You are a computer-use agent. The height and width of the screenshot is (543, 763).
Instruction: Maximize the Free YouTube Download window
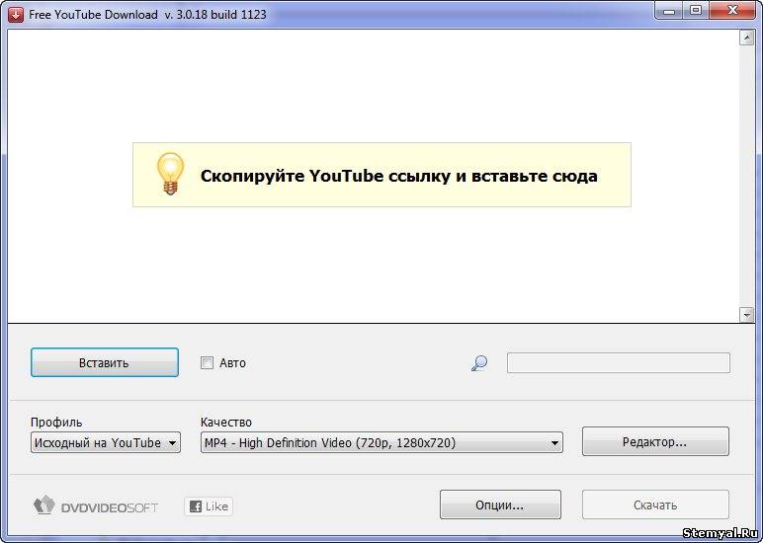coord(696,11)
